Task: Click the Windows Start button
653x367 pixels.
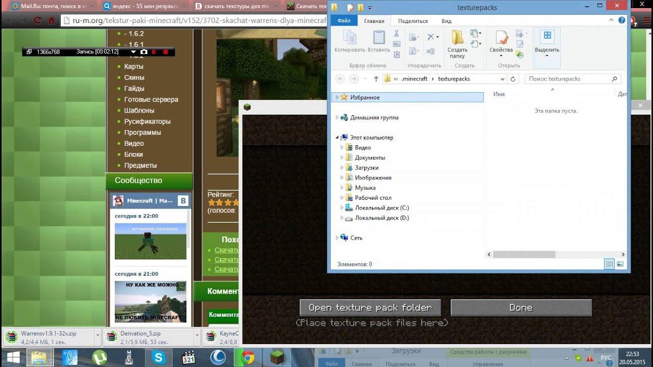Action: pyautogui.click(x=12, y=358)
